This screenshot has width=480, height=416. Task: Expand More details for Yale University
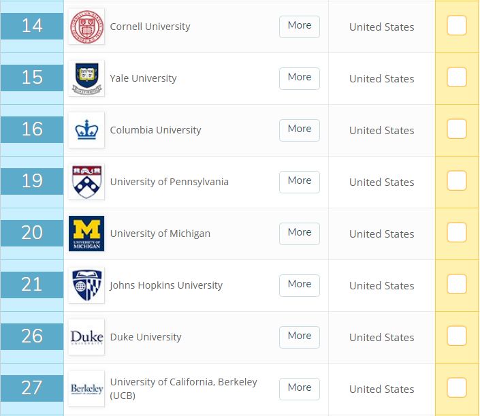click(300, 78)
